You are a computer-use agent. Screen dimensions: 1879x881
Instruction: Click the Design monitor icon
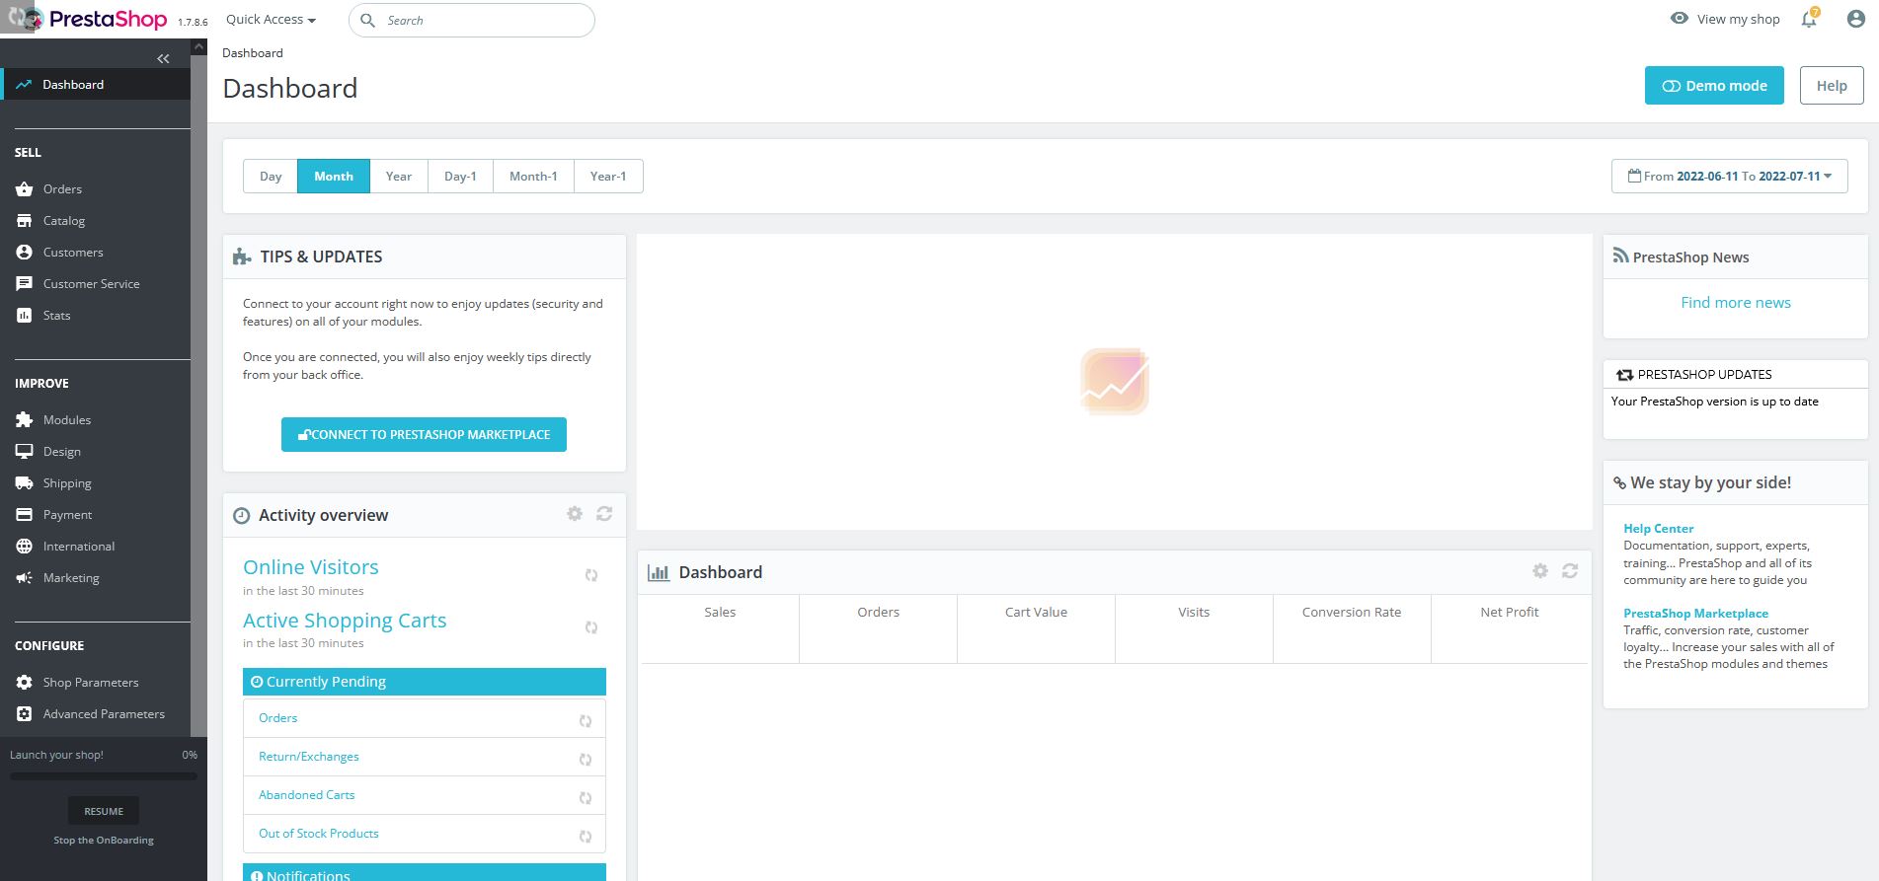tap(24, 452)
